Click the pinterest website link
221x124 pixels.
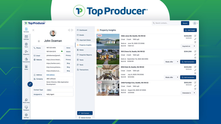[x=54, y=67]
